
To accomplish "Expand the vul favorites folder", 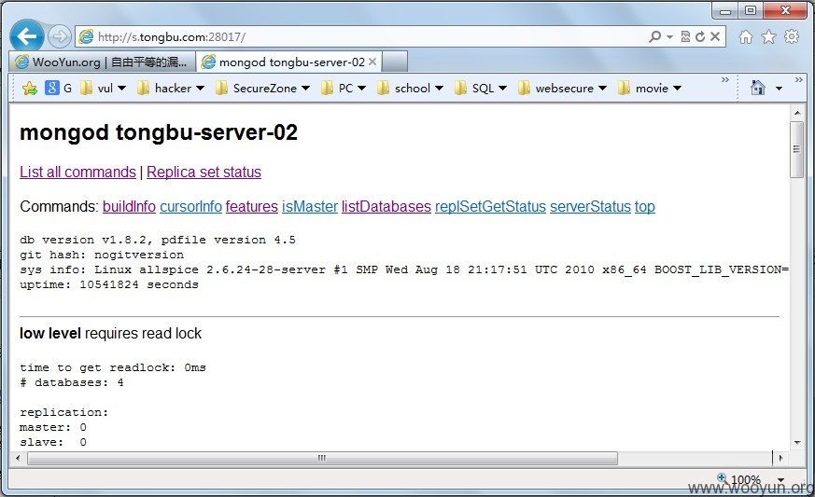I will coord(104,89).
